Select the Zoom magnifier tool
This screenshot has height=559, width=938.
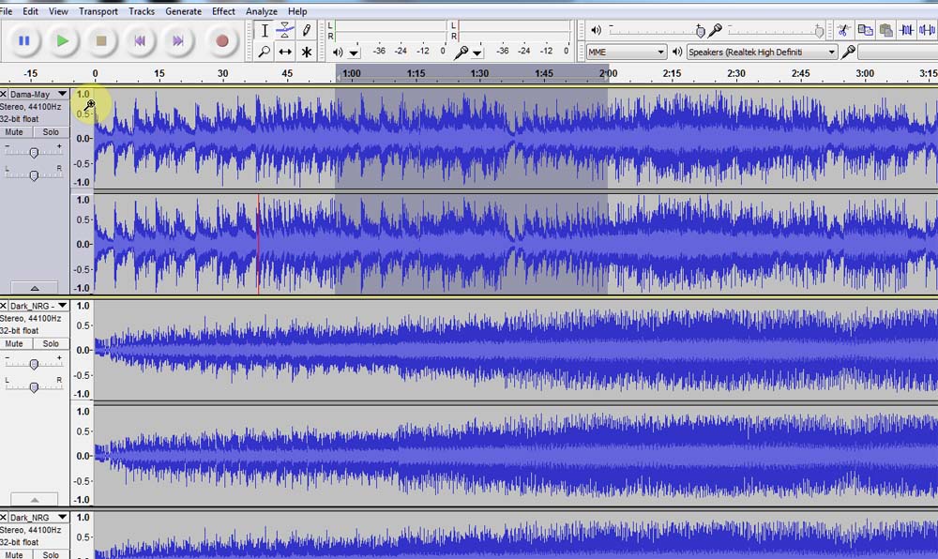(x=264, y=52)
